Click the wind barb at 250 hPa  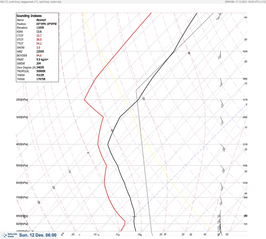click(222, 104)
